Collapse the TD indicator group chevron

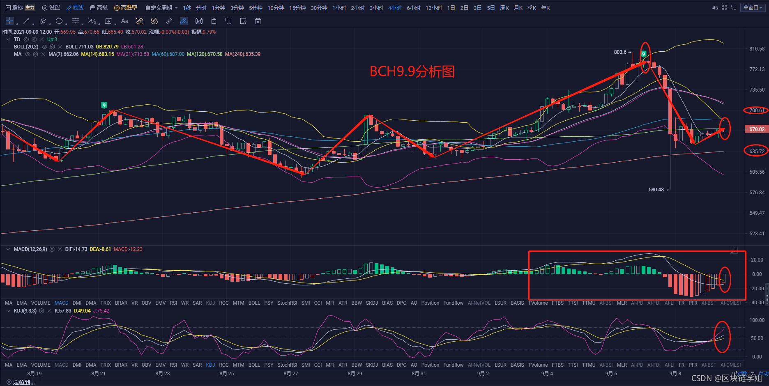coord(8,39)
